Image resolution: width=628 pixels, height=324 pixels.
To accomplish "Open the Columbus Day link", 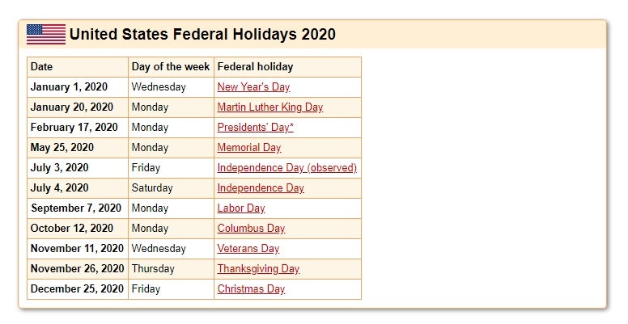I will (x=251, y=229).
